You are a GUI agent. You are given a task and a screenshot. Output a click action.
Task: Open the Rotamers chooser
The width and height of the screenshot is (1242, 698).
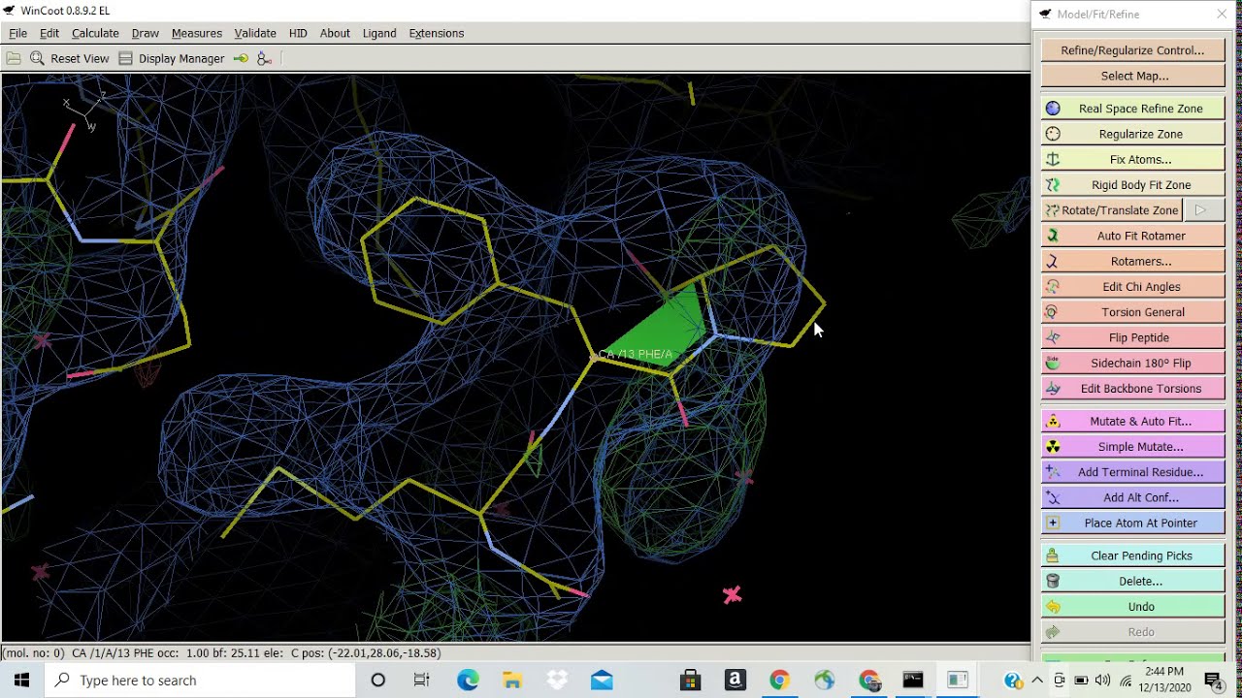[x=1132, y=261]
